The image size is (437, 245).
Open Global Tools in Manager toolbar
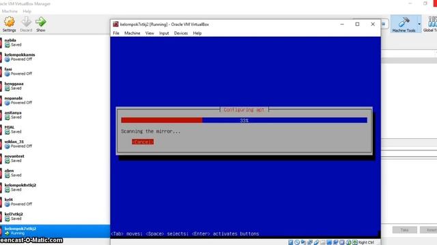[431, 24]
